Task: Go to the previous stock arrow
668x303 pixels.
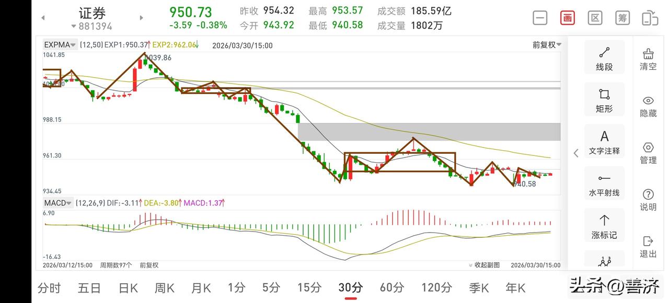Action: [x=43, y=18]
